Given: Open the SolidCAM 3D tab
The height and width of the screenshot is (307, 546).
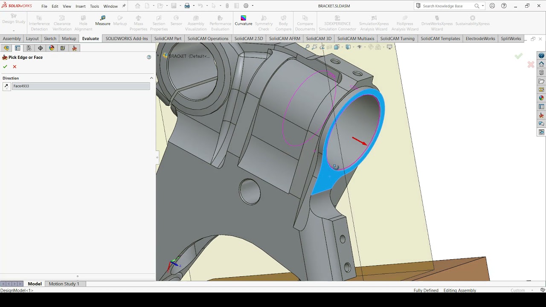Looking at the screenshot, I should click(319, 38).
